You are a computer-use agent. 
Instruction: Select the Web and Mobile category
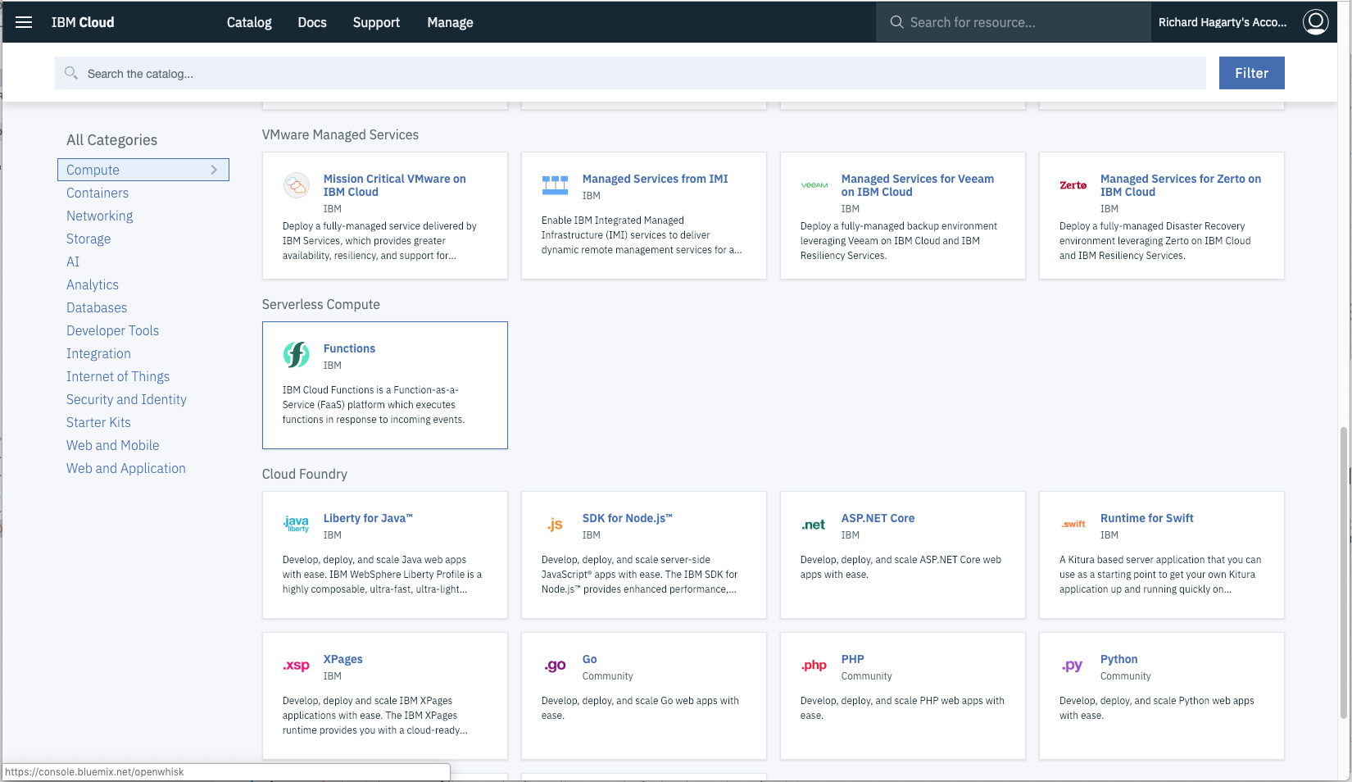pyautogui.click(x=113, y=445)
